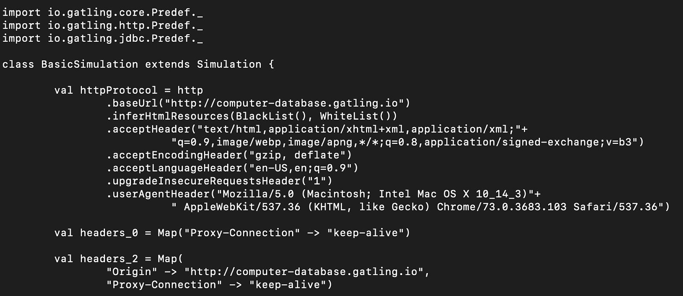This screenshot has height=296, width=683.
Task: Click the io.gatling.http.Predef import line
Action: click(102, 25)
